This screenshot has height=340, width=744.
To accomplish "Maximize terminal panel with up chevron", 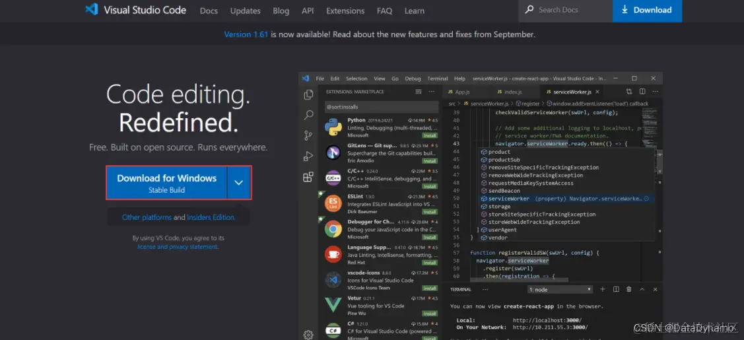I will (x=642, y=289).
